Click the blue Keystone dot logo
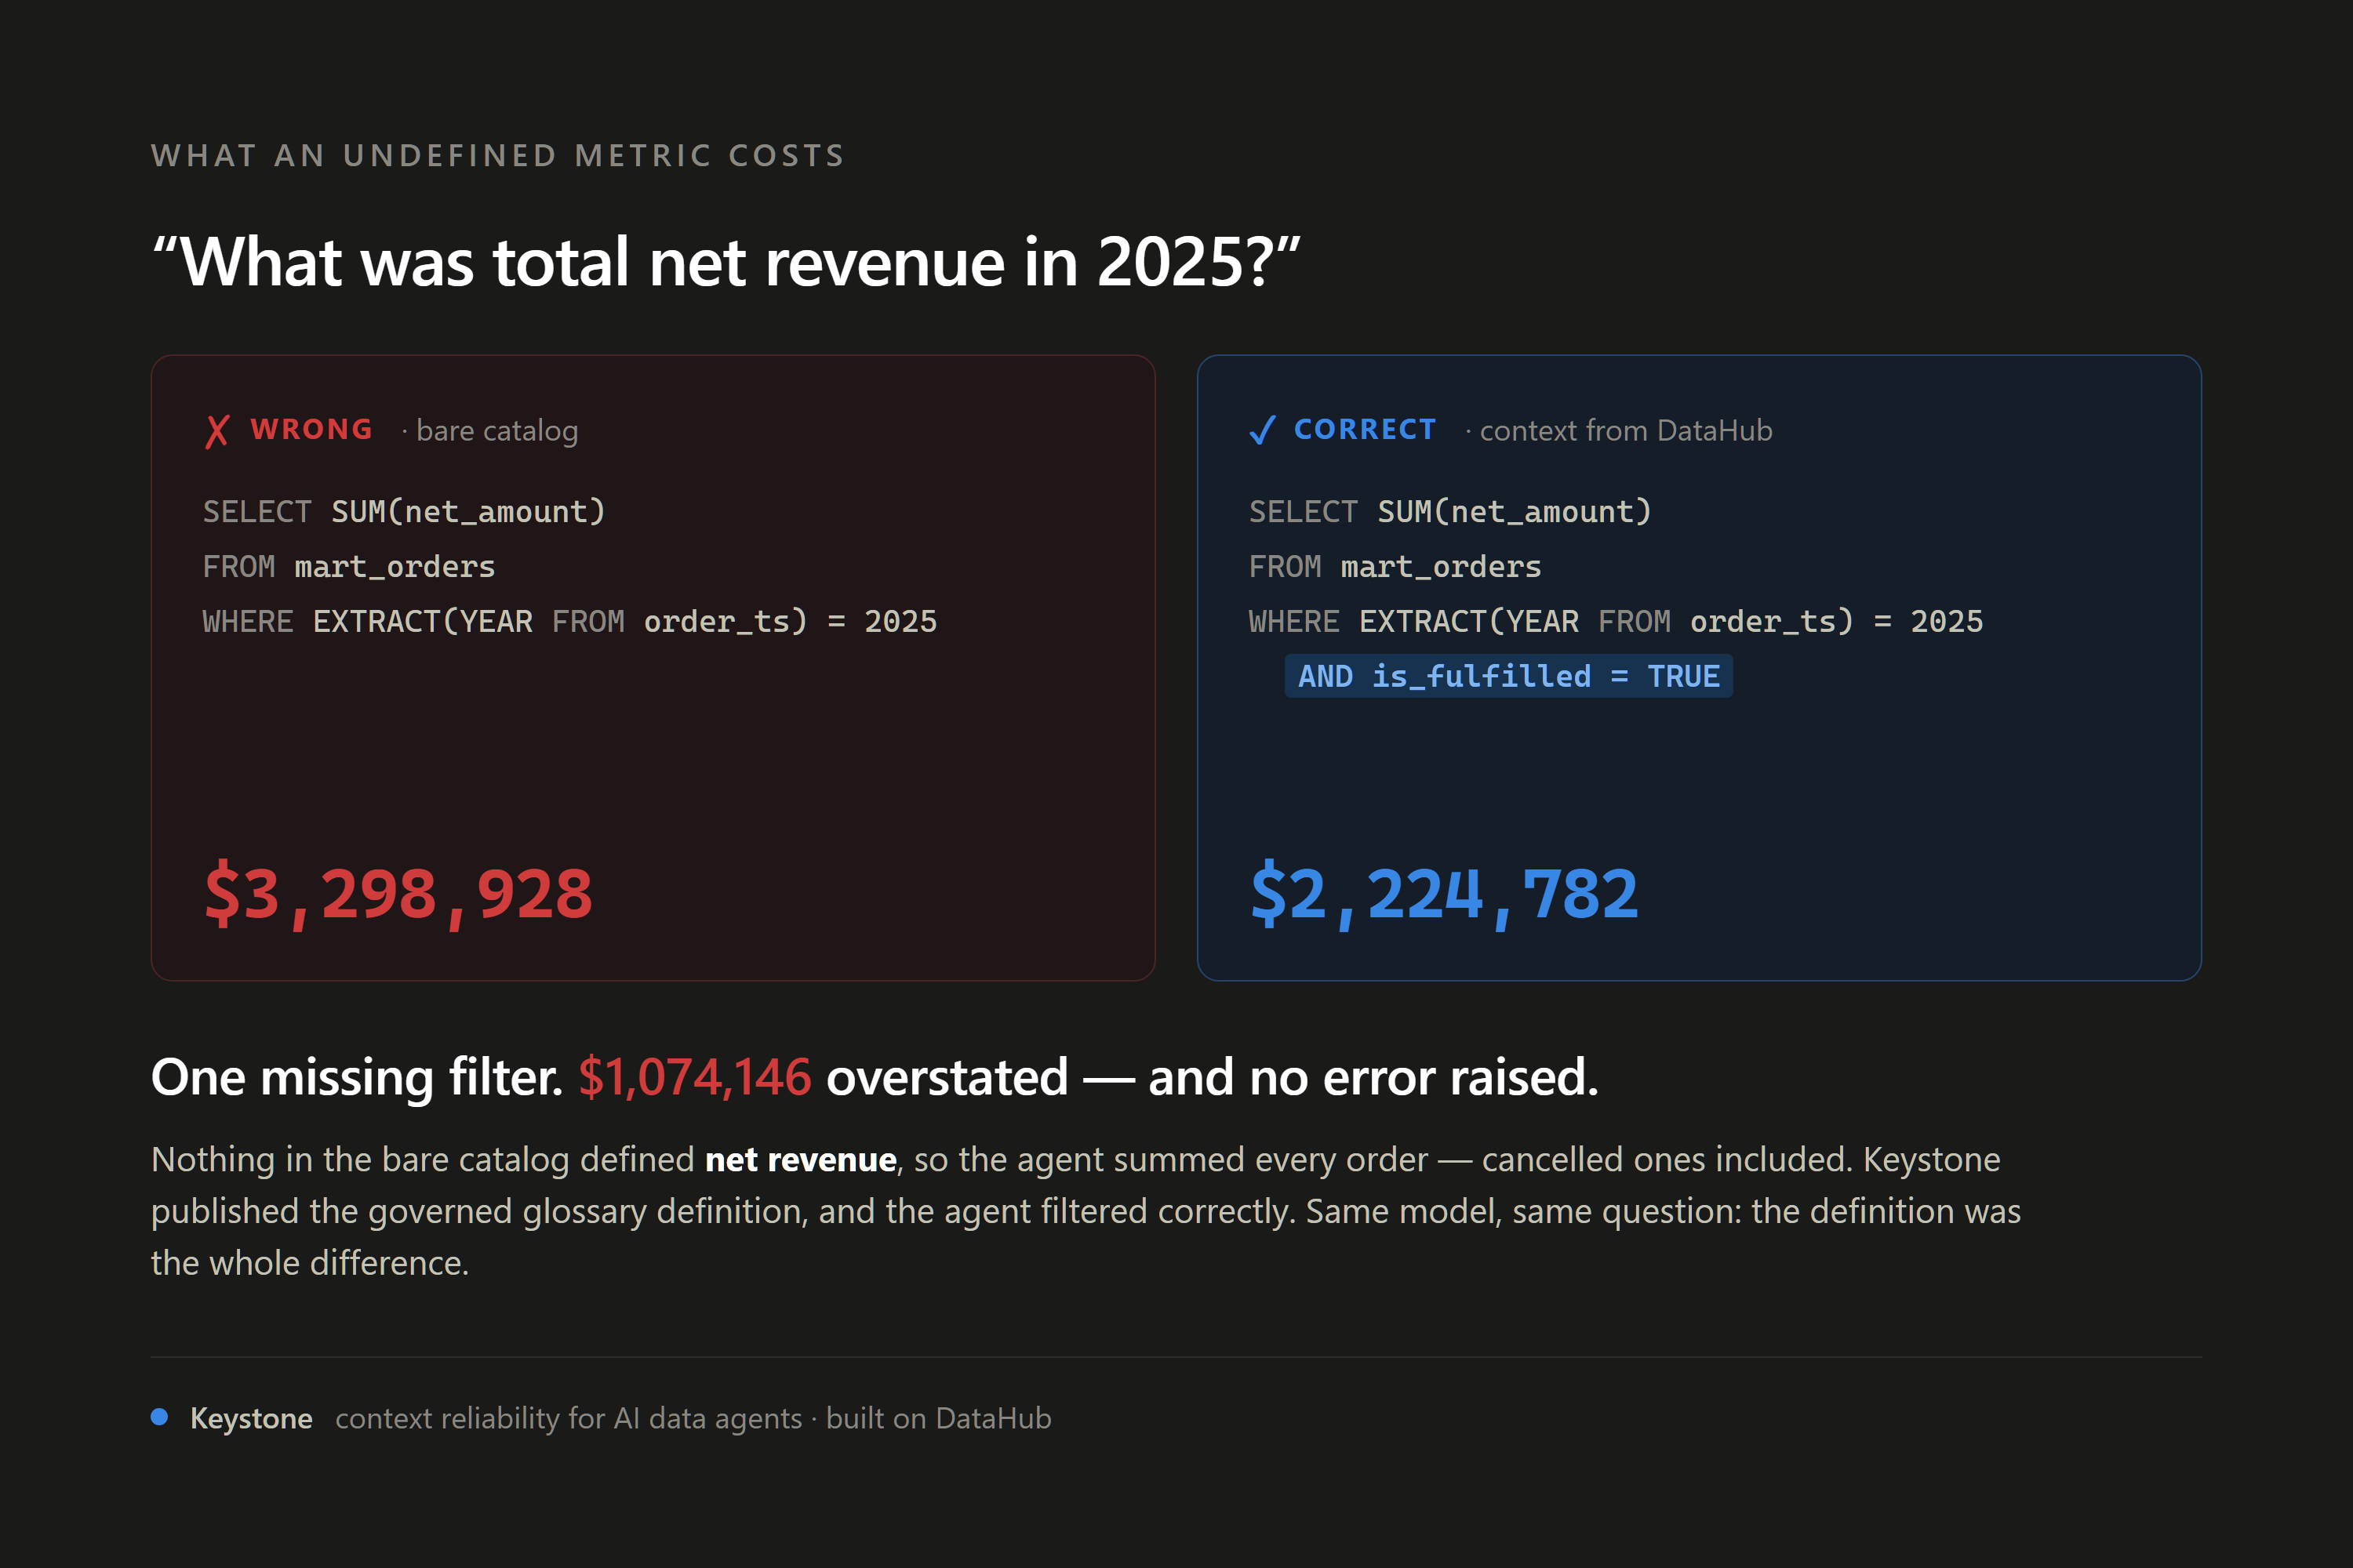Screen dimensions: 2353x1568 coord(159,1416)
